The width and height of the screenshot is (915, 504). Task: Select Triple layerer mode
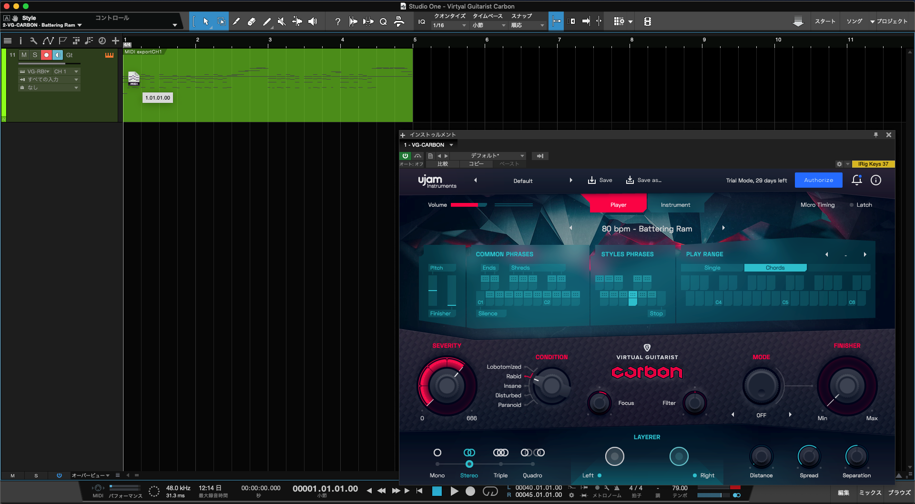[x=500, y=464]
